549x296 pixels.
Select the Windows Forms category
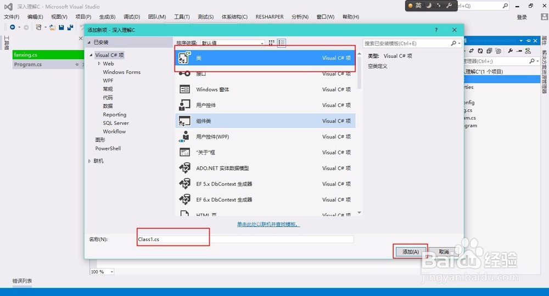pyautogui.click(x=121, y=72)
